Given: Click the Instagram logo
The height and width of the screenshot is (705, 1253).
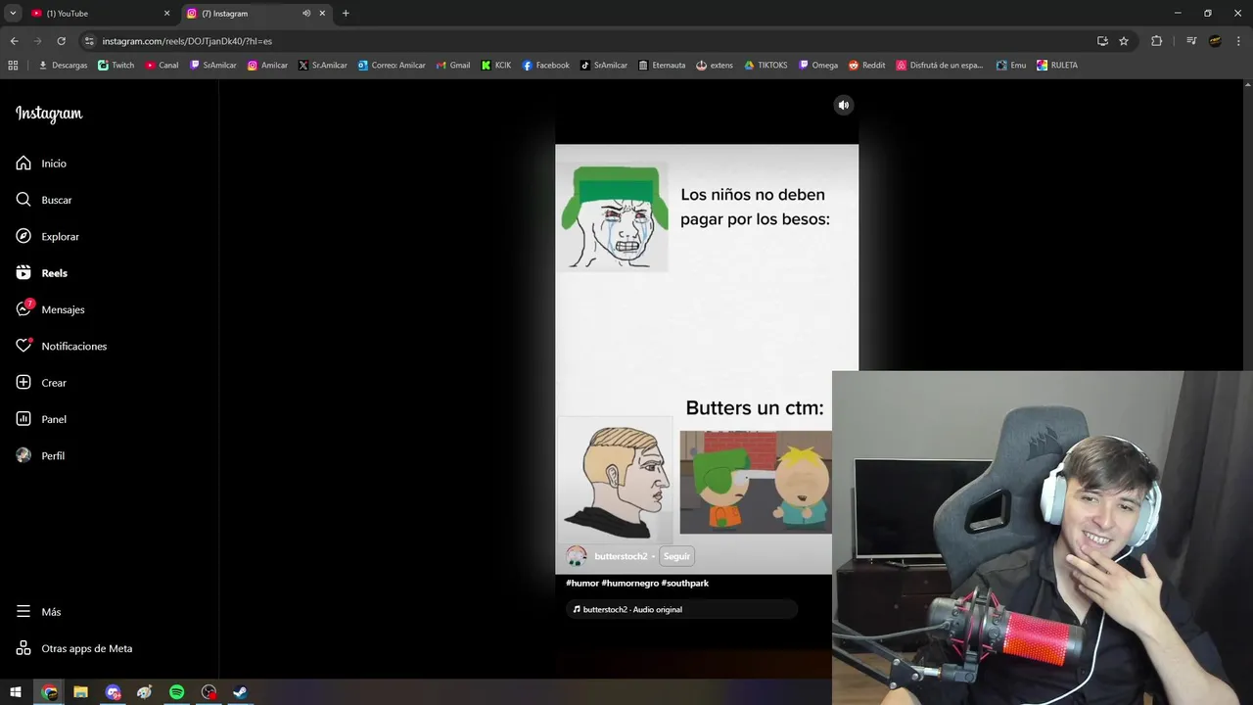Looking at the screenshot, I should pos(49,114).
